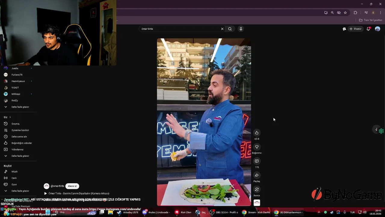Screen dimensions: 385x217
Task: Click the crossed-out eye icon in address bar
Action: (x=339, y=13)
